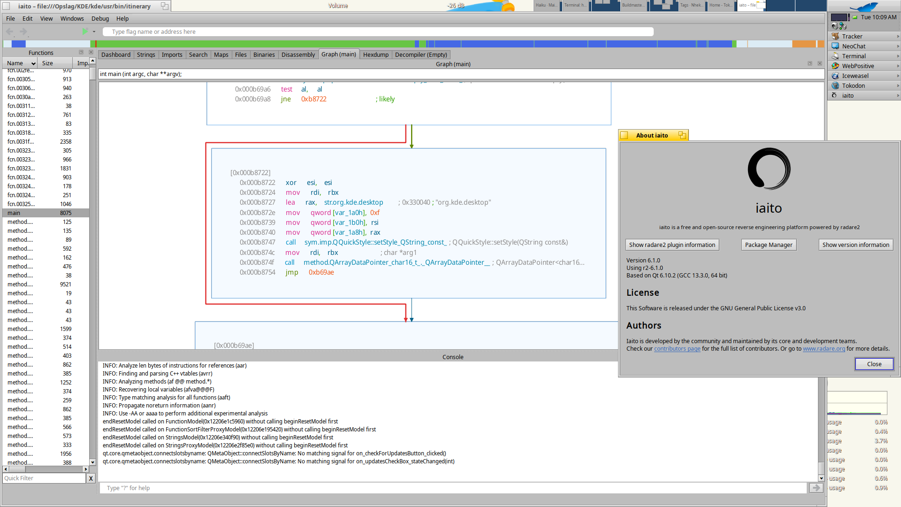Click the forward navigation arrow
Viewport: 901px width, 507px height.
click(x=23, y=31)
